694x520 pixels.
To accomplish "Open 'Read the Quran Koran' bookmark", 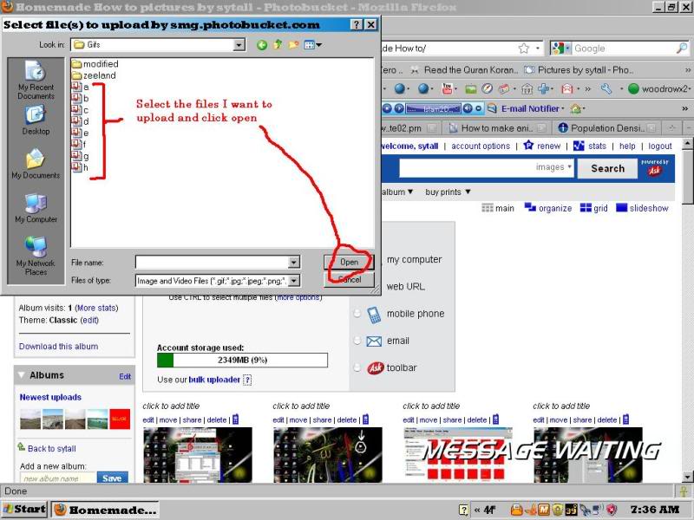I will (x=465, y=70).
